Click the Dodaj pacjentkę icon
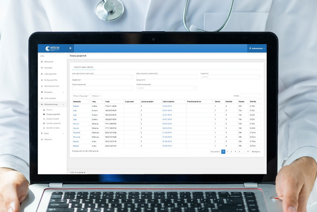Screen dimensions: 317x212 42,80
